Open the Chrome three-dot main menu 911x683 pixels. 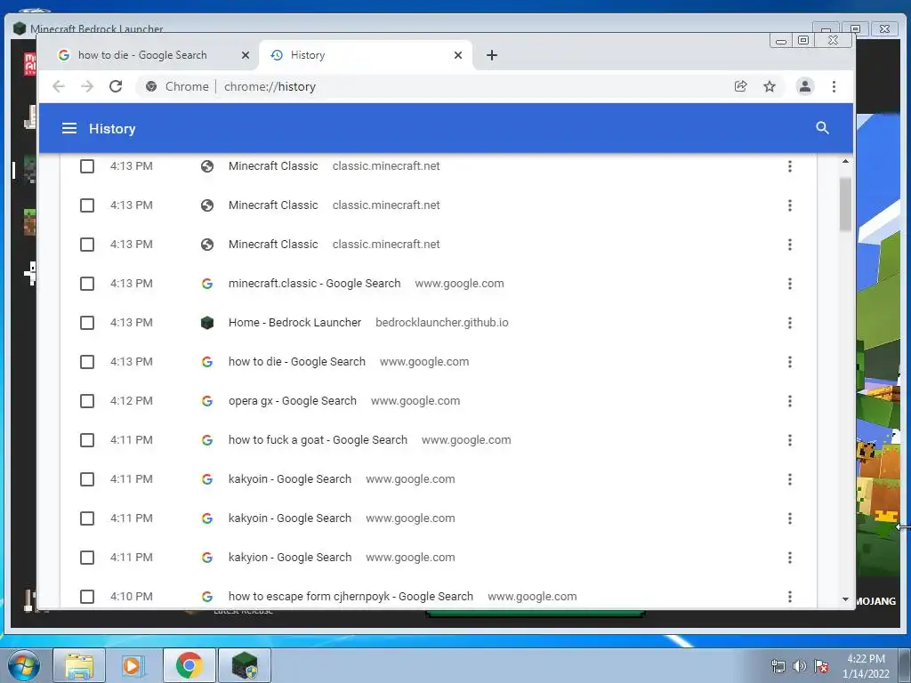click(x=834, y=86)
